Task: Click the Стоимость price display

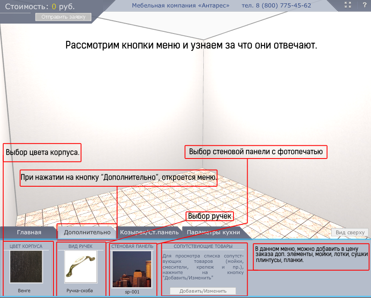Action: 40,7
